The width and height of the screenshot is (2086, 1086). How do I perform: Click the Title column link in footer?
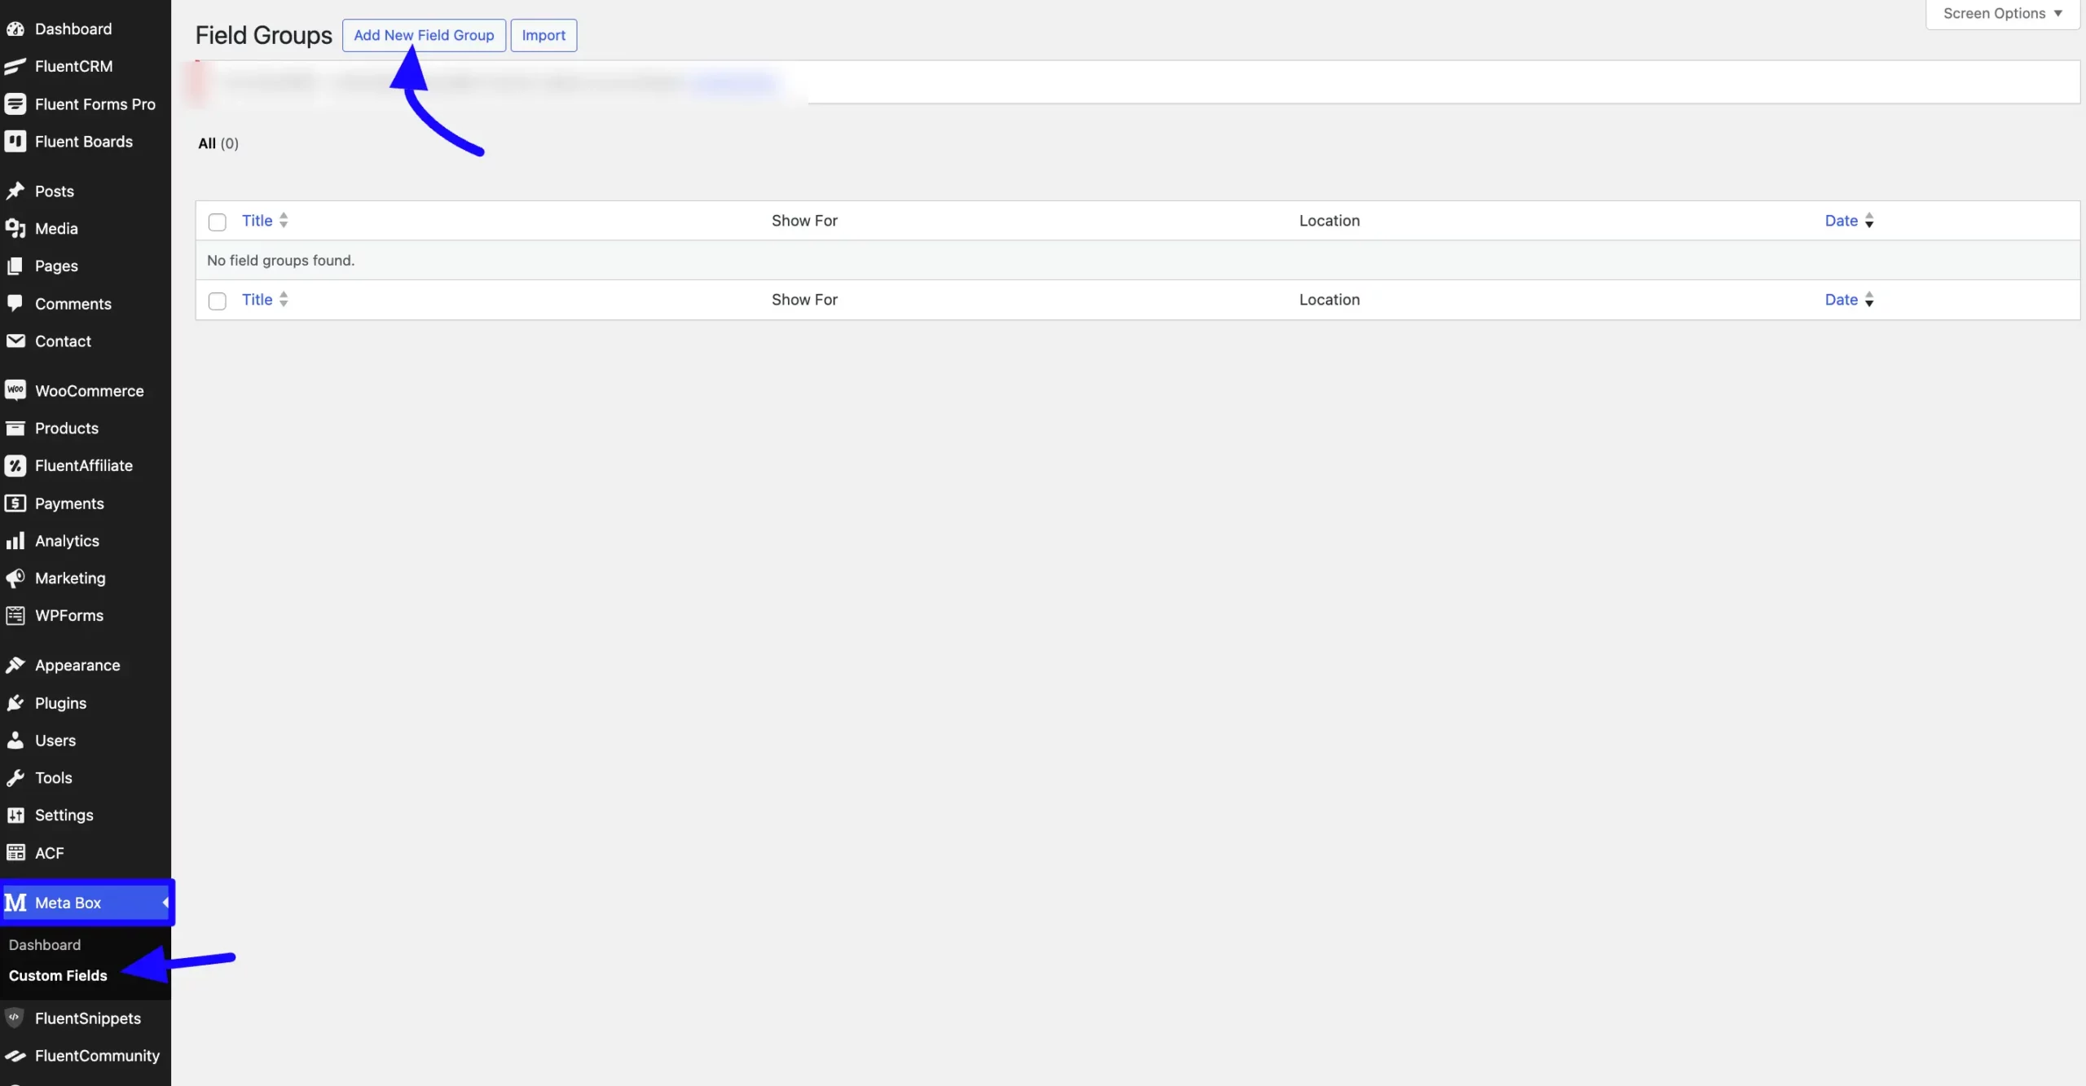[257, 299]
